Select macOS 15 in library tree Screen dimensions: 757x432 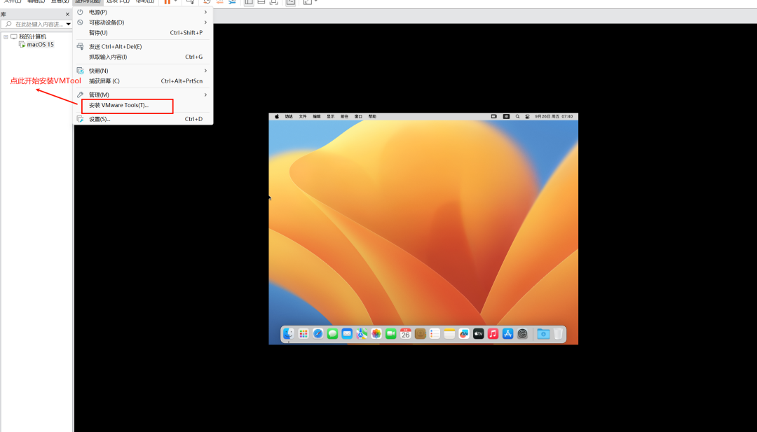point(40,44)
